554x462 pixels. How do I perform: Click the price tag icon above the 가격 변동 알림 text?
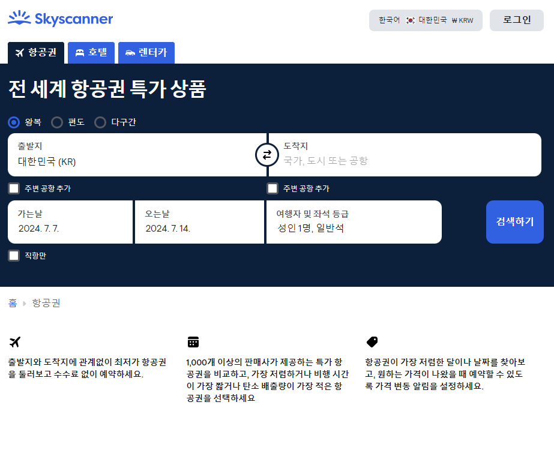[372, 342]
